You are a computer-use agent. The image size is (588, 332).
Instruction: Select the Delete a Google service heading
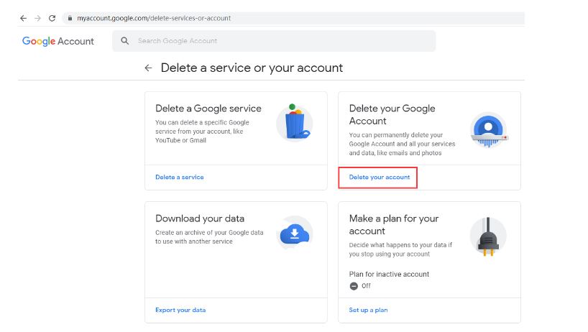[x=208, y=109]
